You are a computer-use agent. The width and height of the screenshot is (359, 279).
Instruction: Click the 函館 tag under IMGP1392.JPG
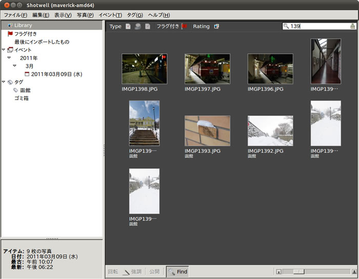click(252, 156)
